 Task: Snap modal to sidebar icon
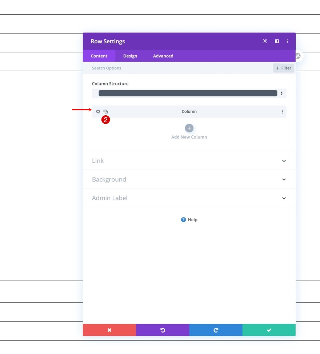click(277, 41)
